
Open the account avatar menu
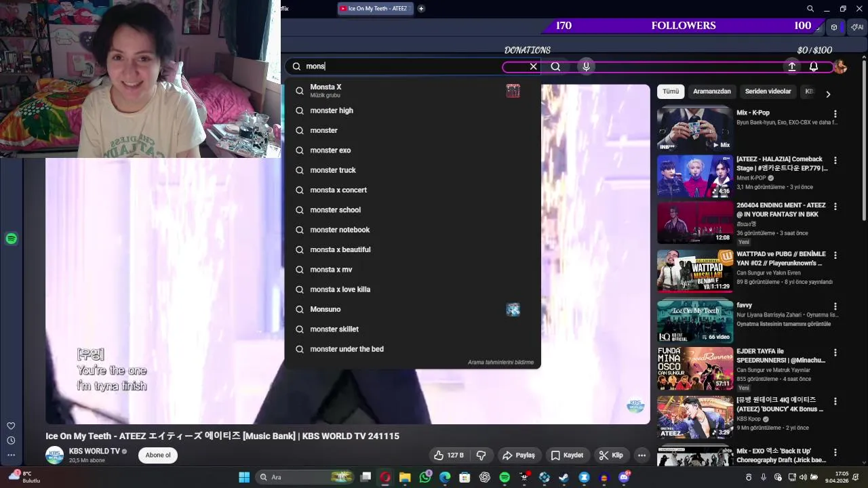point(840,66)
